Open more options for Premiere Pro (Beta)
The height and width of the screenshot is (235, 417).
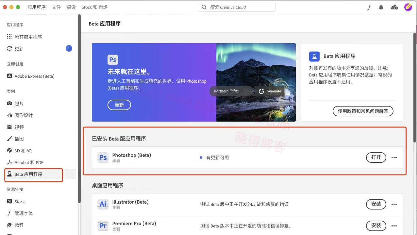(x=394, y=226)
